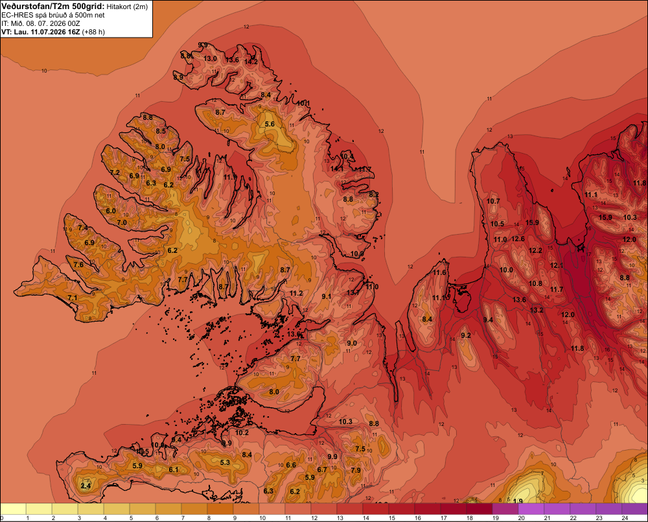648x522 pixels.
Task: Click the 7.4 temperature value on the map
Action: pyautogui.click(x=83, y=228)
